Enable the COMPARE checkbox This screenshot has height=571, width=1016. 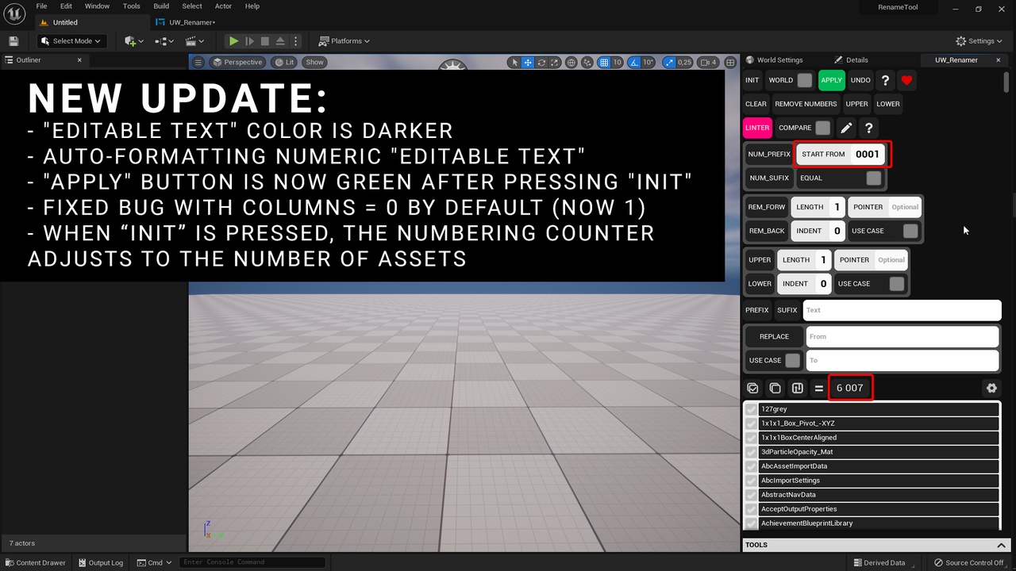823,128
